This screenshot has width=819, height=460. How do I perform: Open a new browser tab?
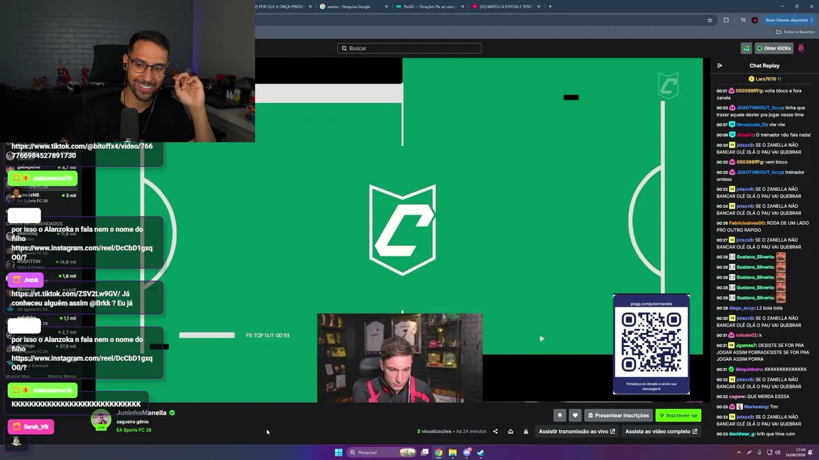point(550,6)
